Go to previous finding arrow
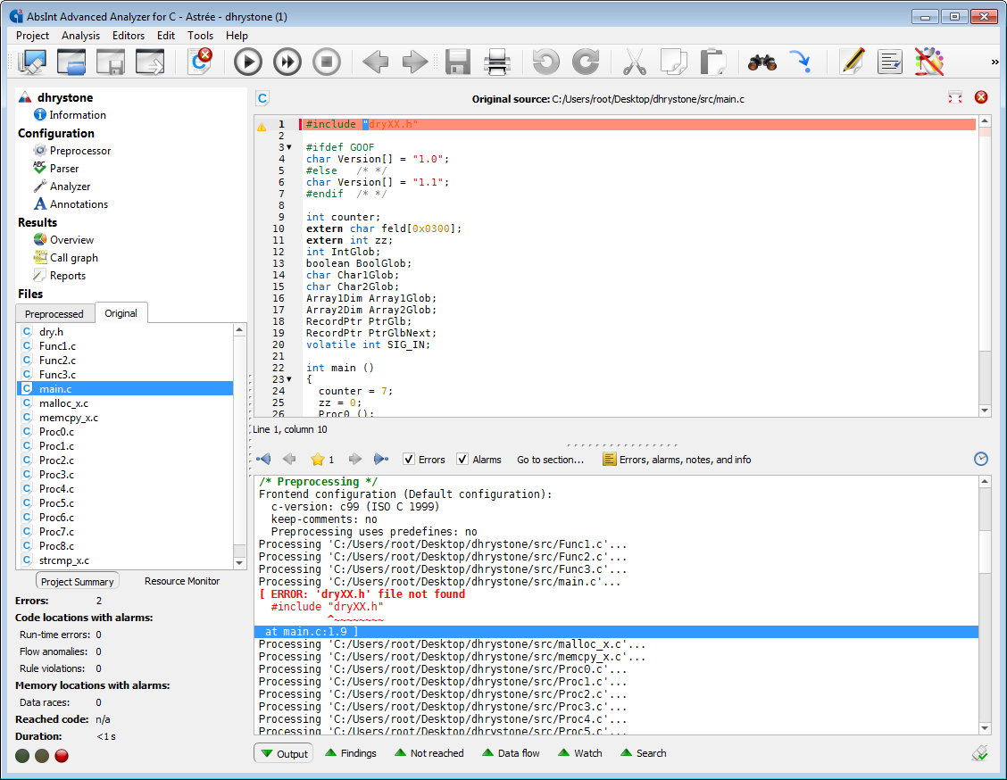This screenshot has height=780, width=1007. 289,459
